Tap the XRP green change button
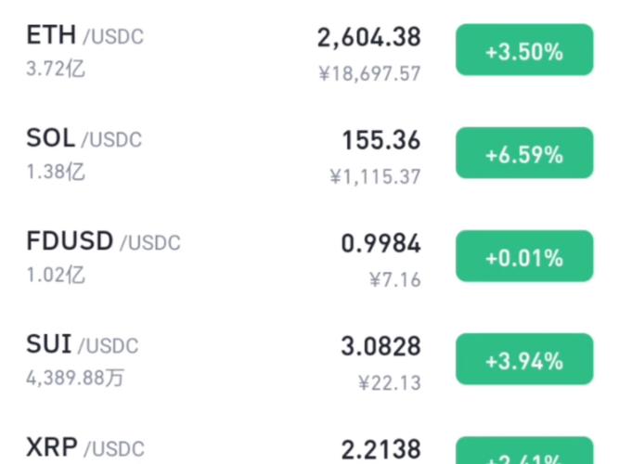This screenshot has width=619, height=464. pos(523,453)
